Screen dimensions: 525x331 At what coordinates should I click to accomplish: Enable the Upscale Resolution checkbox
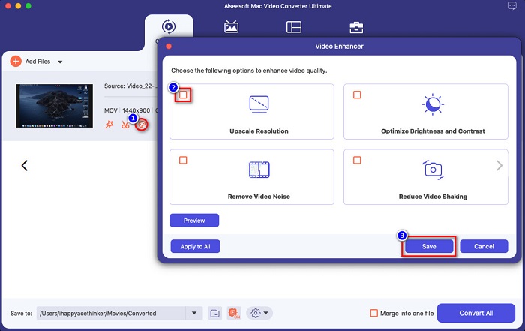click(x=183, y=95)
